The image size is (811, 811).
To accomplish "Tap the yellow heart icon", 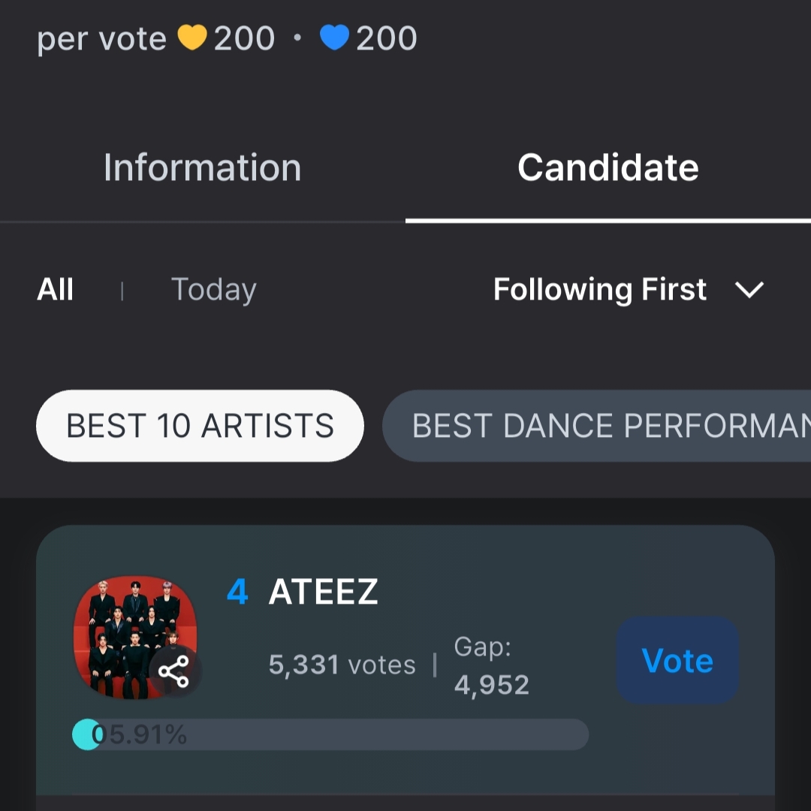I will 192,38.
